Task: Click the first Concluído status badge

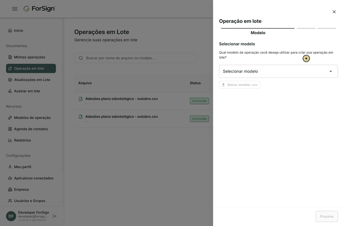Action: click(x=200, y=101)
